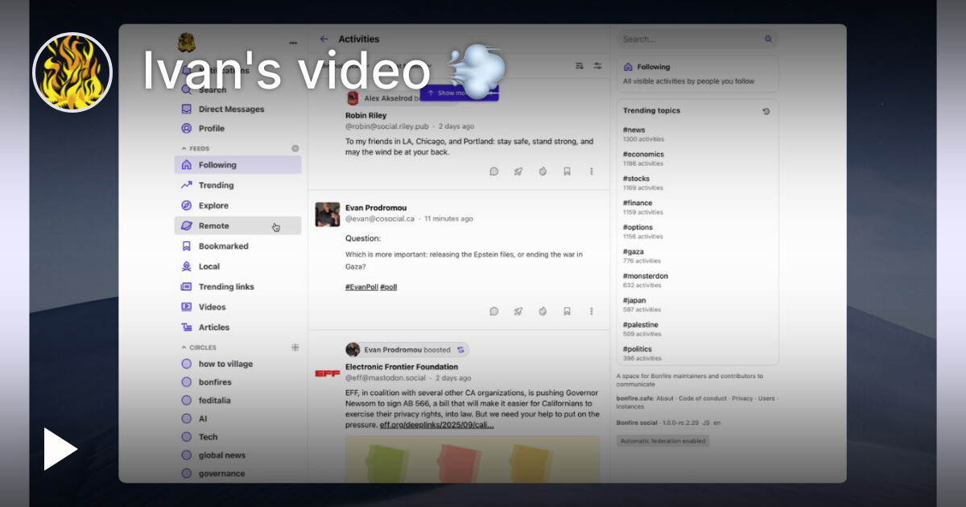Play Ivan's video
The height and width of the screenshot is (507, 966).
[60, 449]
